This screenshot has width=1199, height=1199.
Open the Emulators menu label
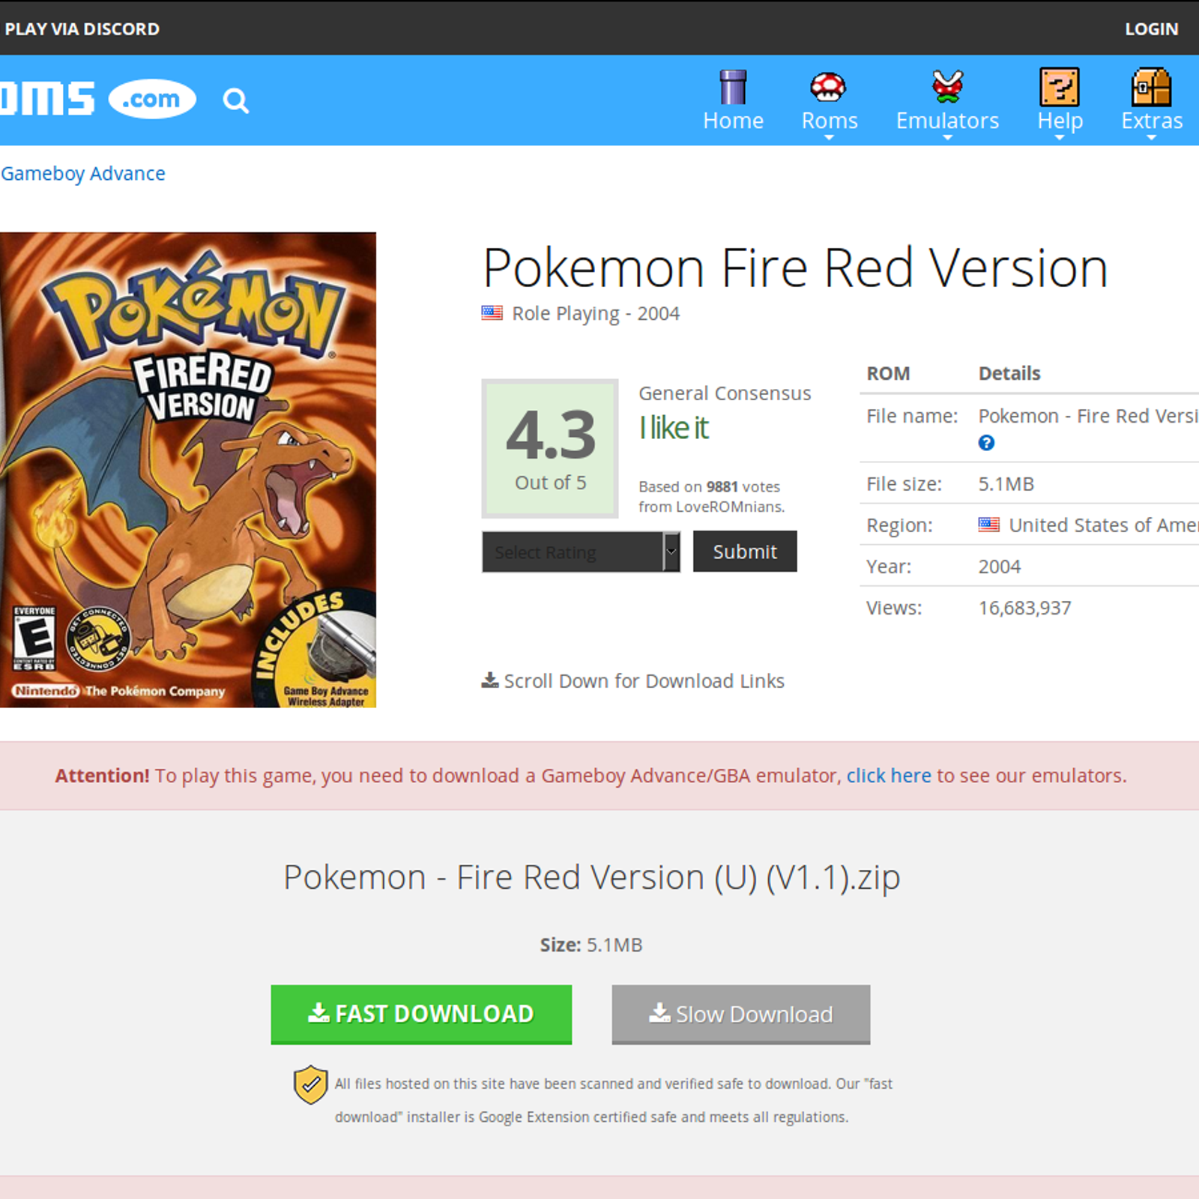[x=947, y=121]
